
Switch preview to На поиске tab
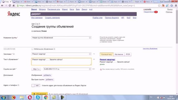pos(119,54)
